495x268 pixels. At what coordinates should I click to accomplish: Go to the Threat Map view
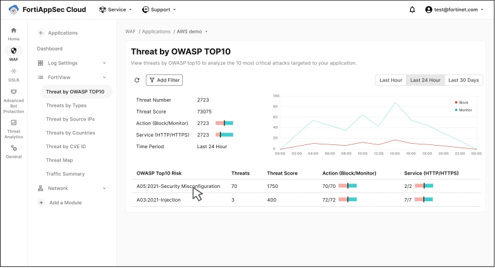point(59,160)
